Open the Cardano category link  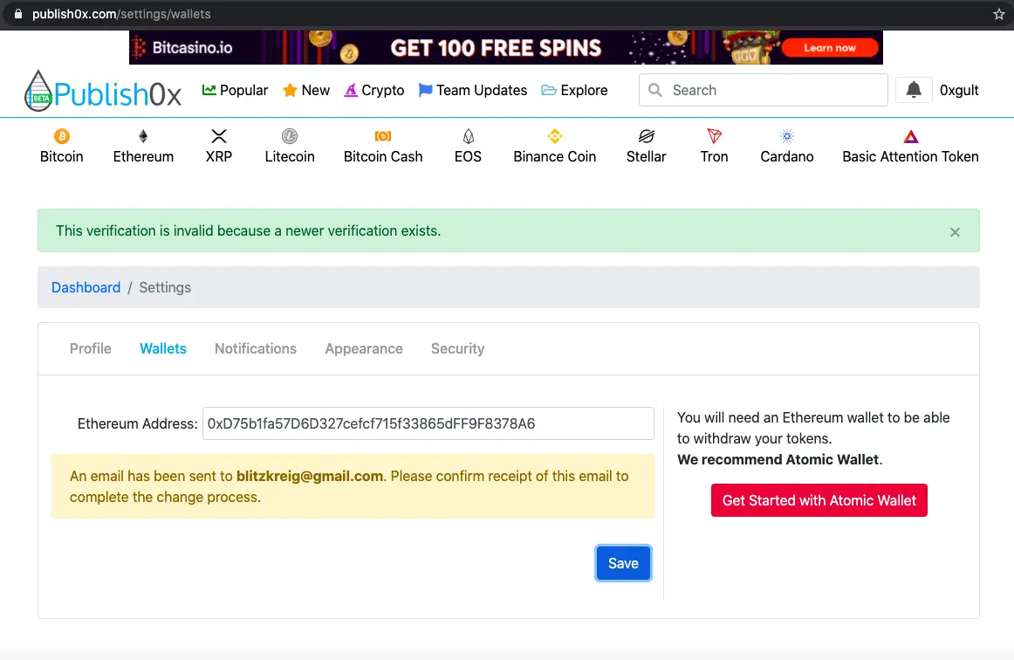786,156
